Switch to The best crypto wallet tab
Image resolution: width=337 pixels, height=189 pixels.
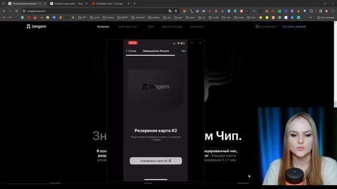tap(68, 4)
